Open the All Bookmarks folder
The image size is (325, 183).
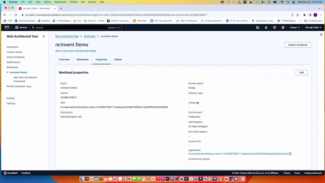313,21
